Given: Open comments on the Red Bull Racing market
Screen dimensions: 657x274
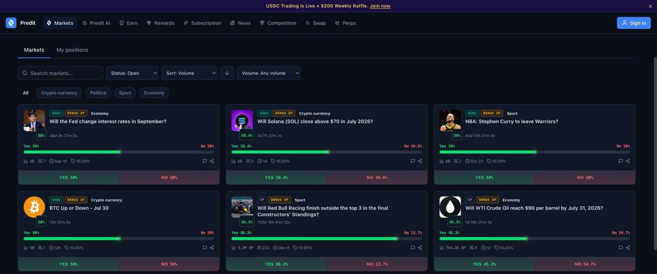Looking at the screenshot, I should tap(413, 248).
